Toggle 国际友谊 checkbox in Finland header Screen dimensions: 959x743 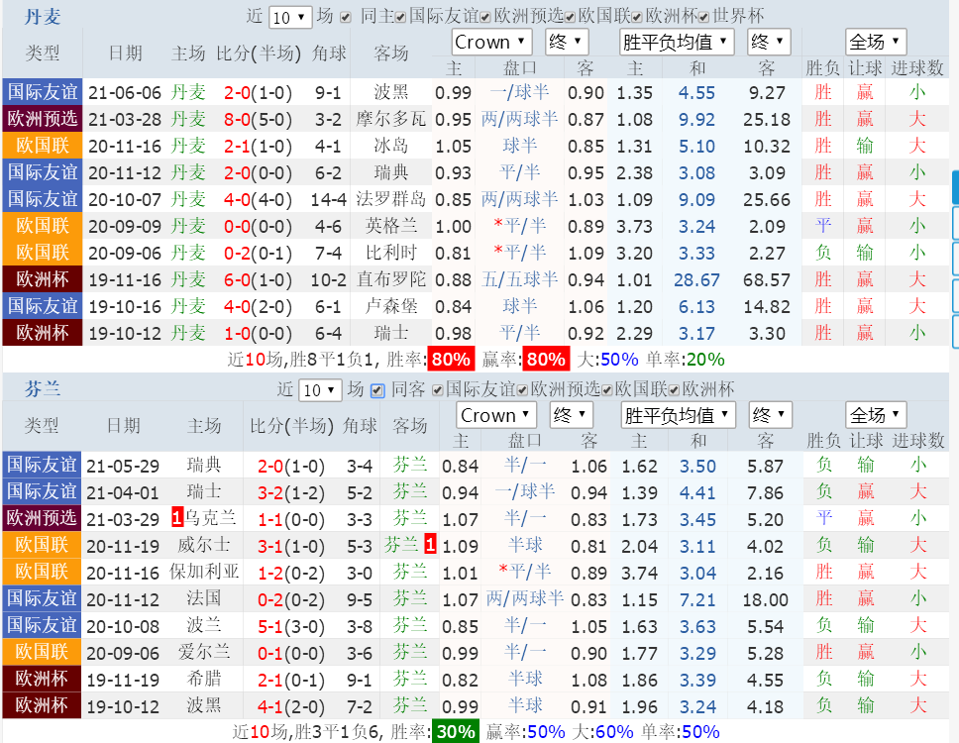(437, 390)
